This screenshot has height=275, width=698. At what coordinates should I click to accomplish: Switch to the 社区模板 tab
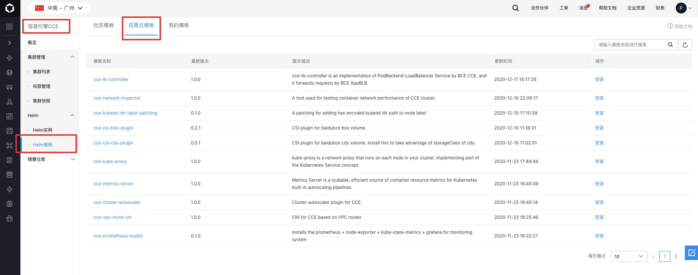[104, 25]
